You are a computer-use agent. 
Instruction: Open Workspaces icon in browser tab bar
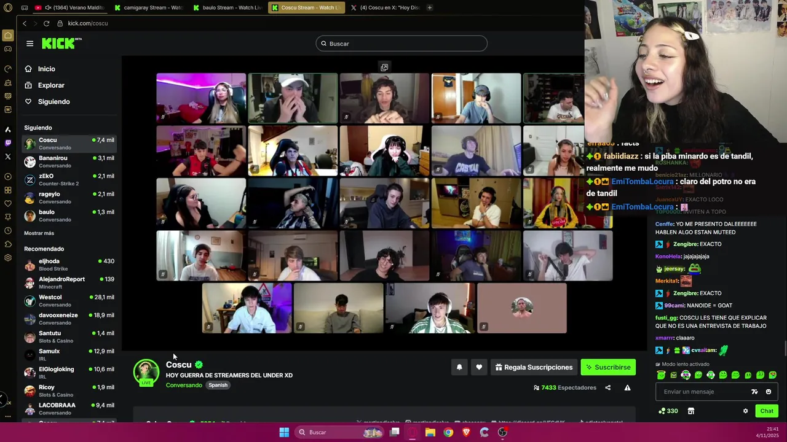click(24, 7)
